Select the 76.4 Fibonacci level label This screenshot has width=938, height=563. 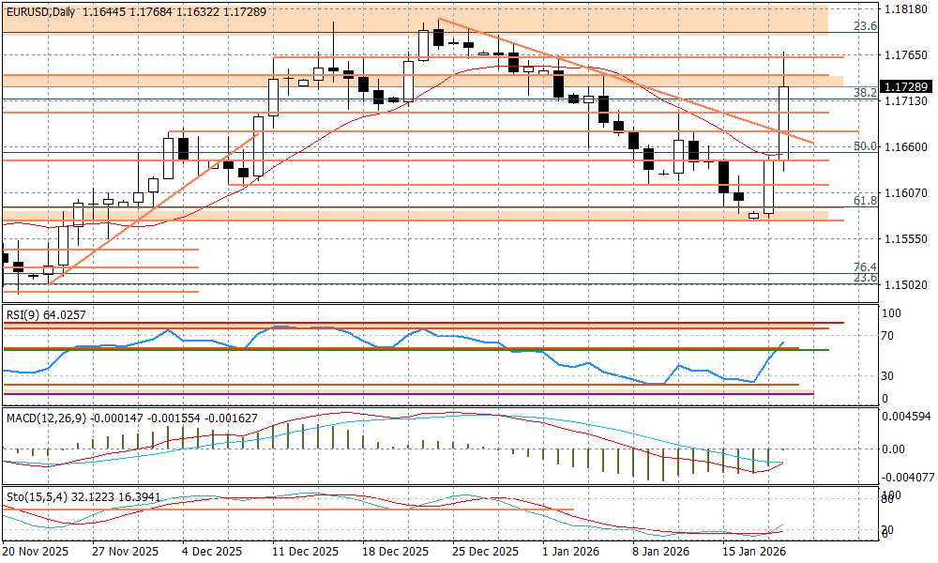point(865,267)
